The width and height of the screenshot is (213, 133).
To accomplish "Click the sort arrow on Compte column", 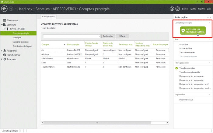I will pos(65,44).
